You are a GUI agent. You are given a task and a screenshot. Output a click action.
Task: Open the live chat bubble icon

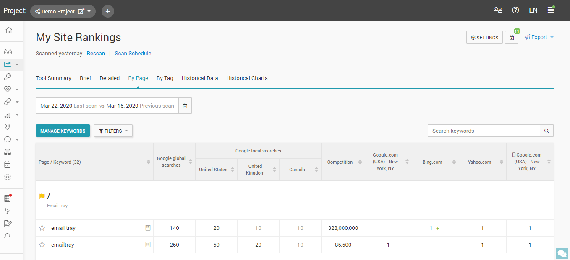[561, 253]
